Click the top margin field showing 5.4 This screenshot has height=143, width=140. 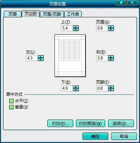tap(67, 28)
